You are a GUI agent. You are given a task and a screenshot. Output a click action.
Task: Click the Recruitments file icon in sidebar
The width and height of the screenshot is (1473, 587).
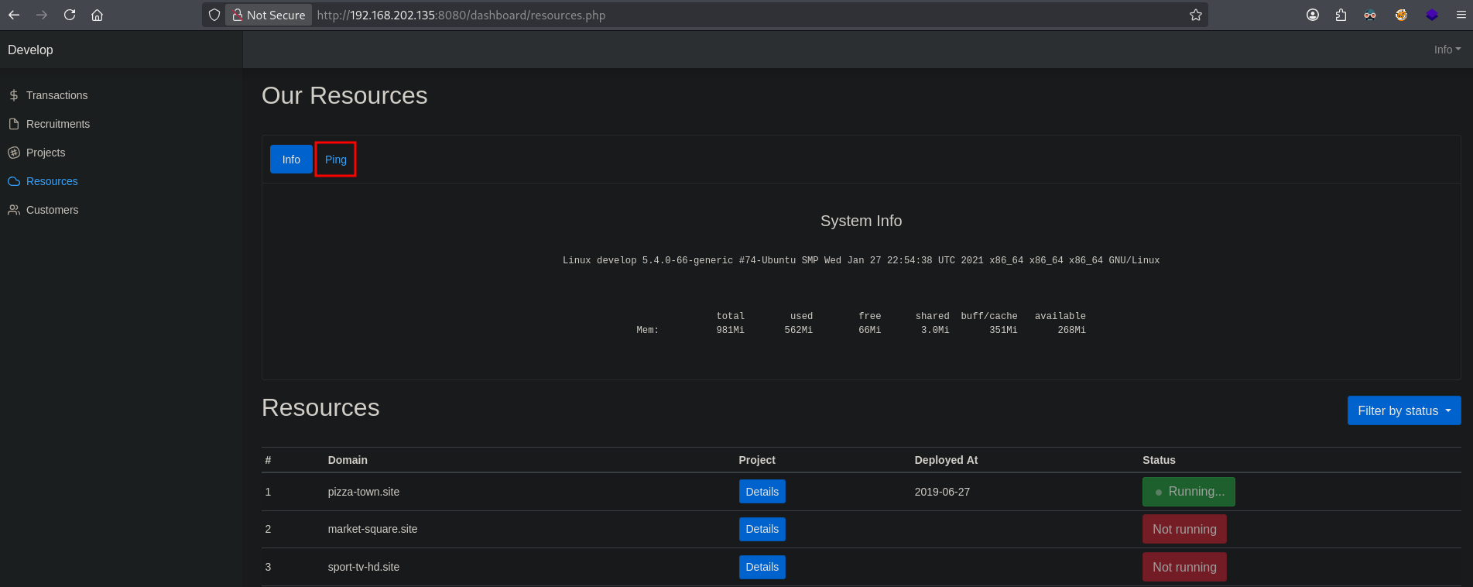pos(14,124)
